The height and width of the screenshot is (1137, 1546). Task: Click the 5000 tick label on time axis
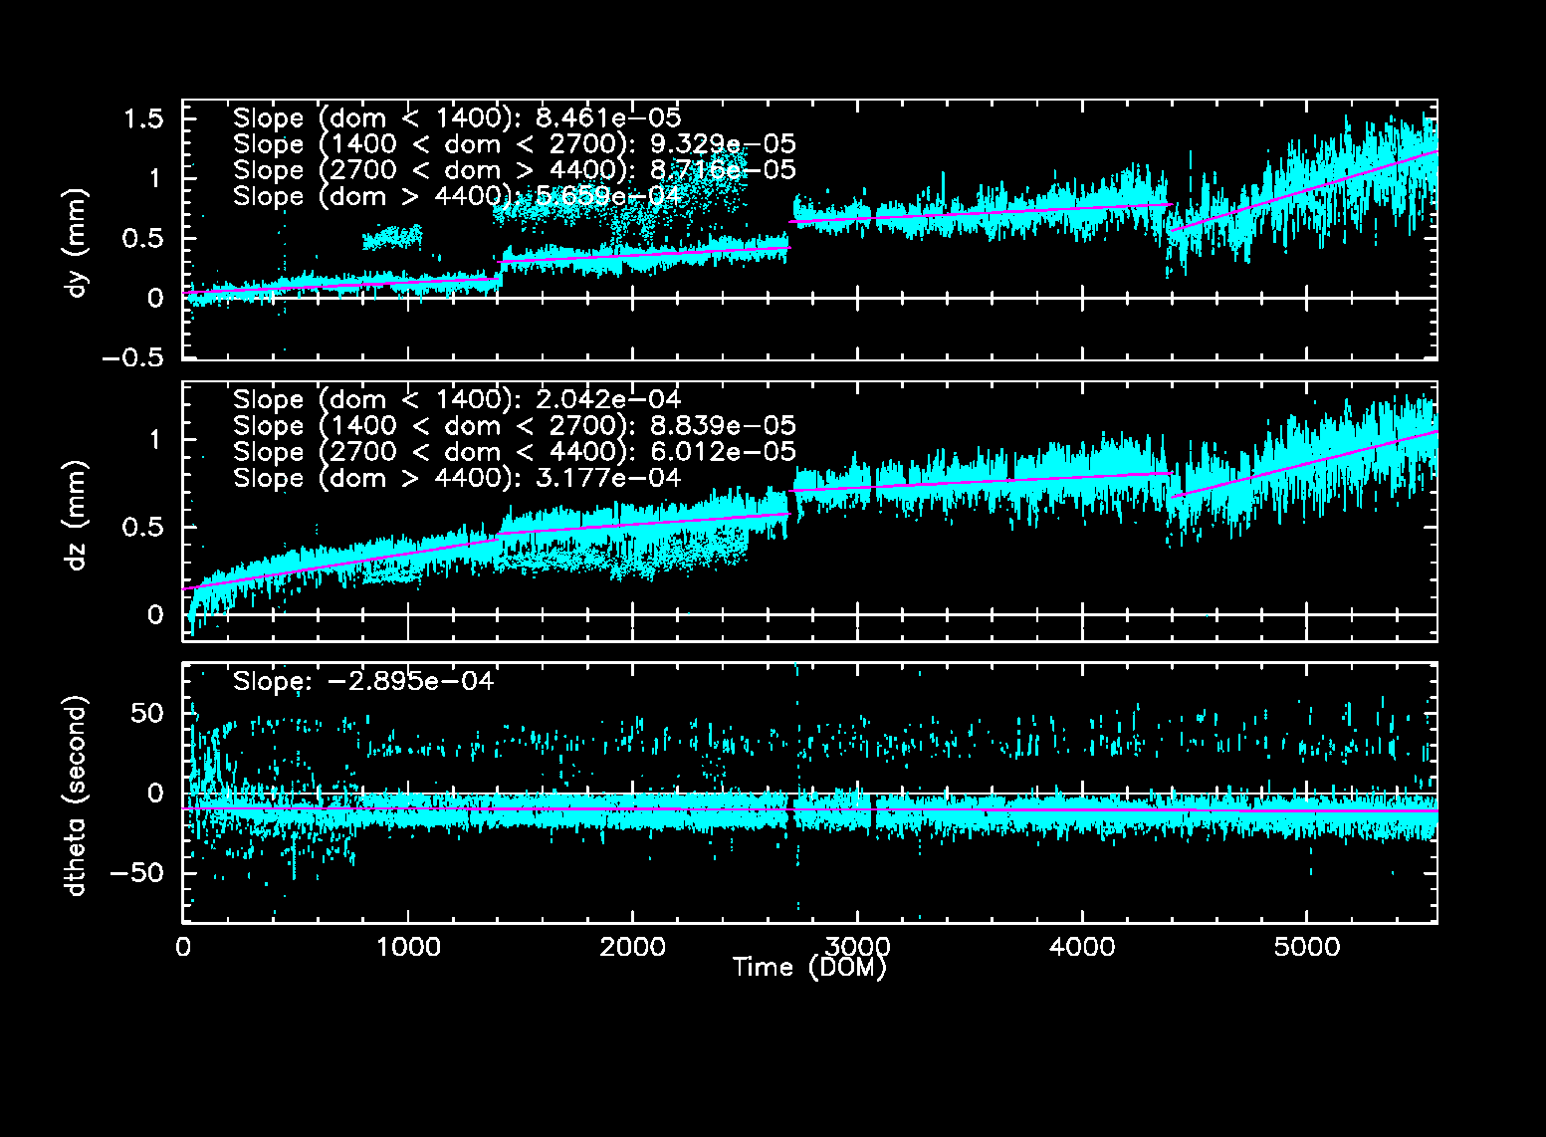[1307, 946]
